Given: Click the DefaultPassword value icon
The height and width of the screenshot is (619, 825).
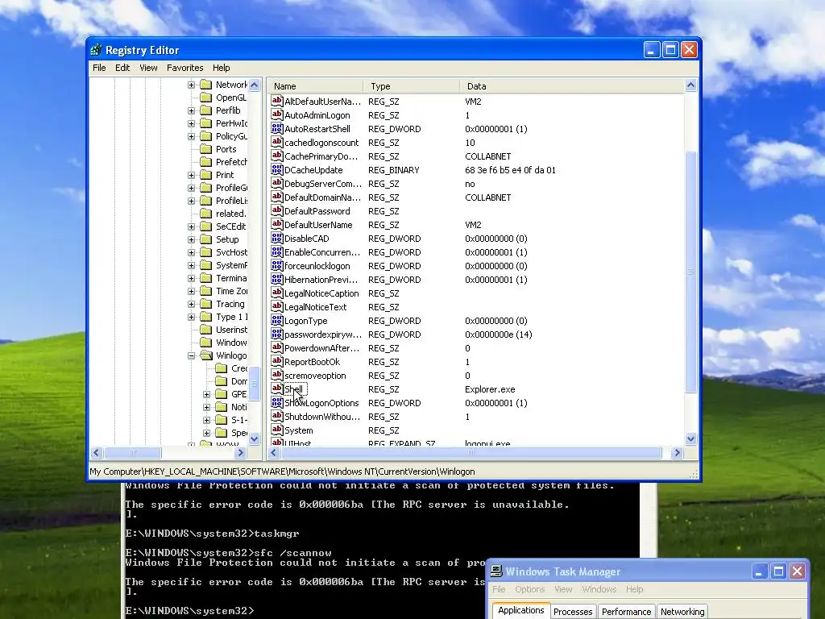Looking at the screenshot, I should click(277, 210).
